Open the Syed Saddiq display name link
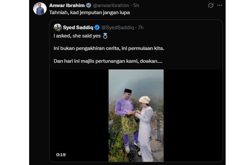The image size is (252, 165). [78, 27]
